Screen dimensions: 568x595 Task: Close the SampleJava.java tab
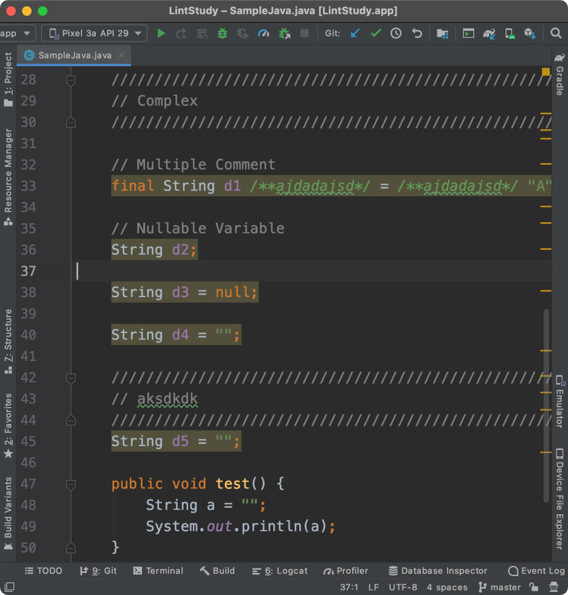[x=121, y=56]
